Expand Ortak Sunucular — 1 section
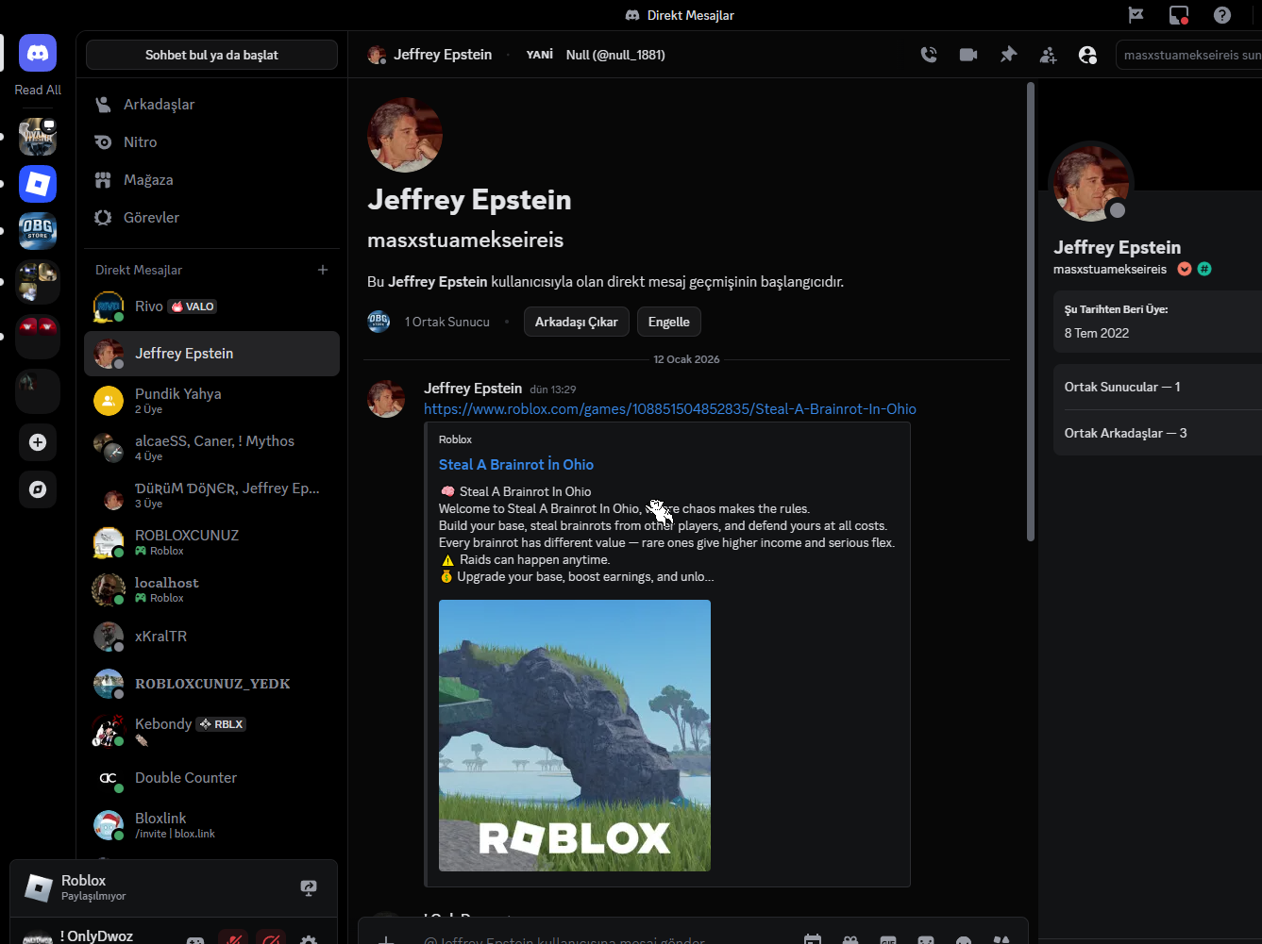This screenshot has width=1262, height=944. click(x=1157, y=387)
